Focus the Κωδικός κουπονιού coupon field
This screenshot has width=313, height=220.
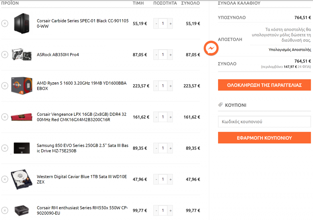pyautogui.click(x=264, y=122)
